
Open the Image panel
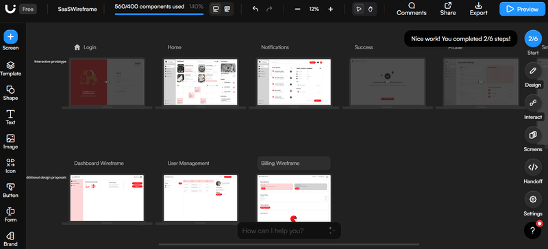click(10, 142)
